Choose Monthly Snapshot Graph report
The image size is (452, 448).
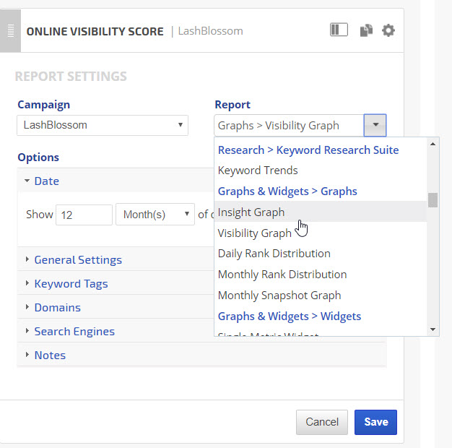(x=279, y=295)
